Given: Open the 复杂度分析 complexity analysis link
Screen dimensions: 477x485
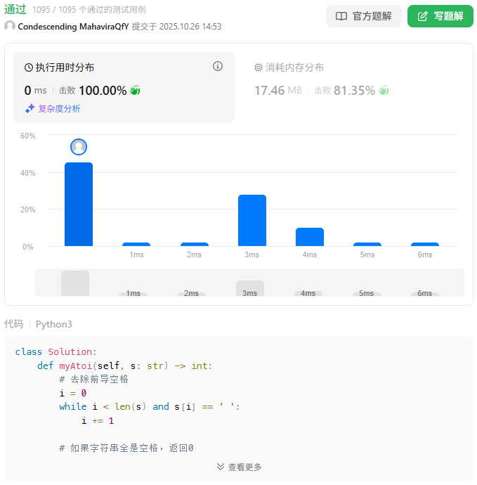Looking at the screenshot, I should [x=59, y=109].
